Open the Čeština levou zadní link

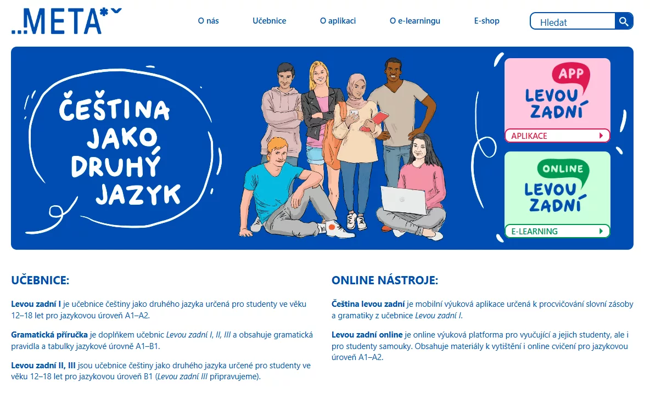(x=368, y=304)
